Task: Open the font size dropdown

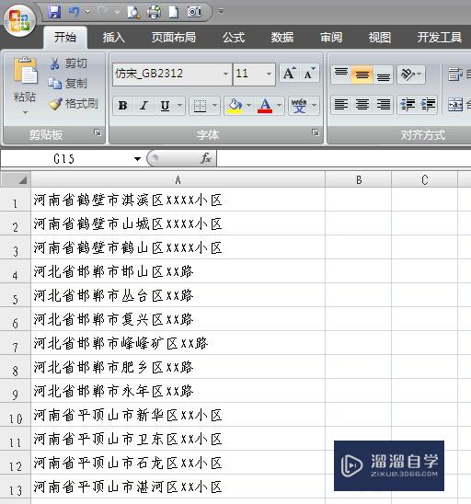Action: coord(269,74)
